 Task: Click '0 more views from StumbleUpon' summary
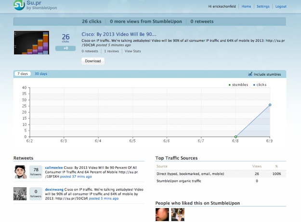click(146, 21)
